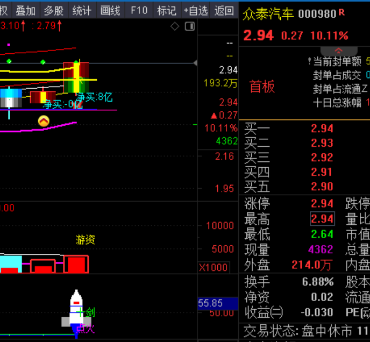Click 涨停 limit-up price 2.94

[x=322, y=203]
